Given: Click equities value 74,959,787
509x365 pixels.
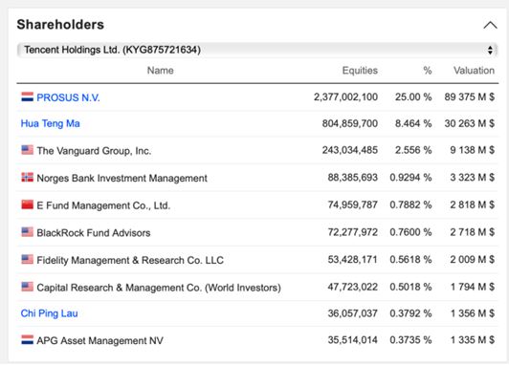Looking at the screenshot, I should 353,204.
